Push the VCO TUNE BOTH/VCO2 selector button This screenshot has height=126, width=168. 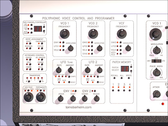[x=28, y=91]
